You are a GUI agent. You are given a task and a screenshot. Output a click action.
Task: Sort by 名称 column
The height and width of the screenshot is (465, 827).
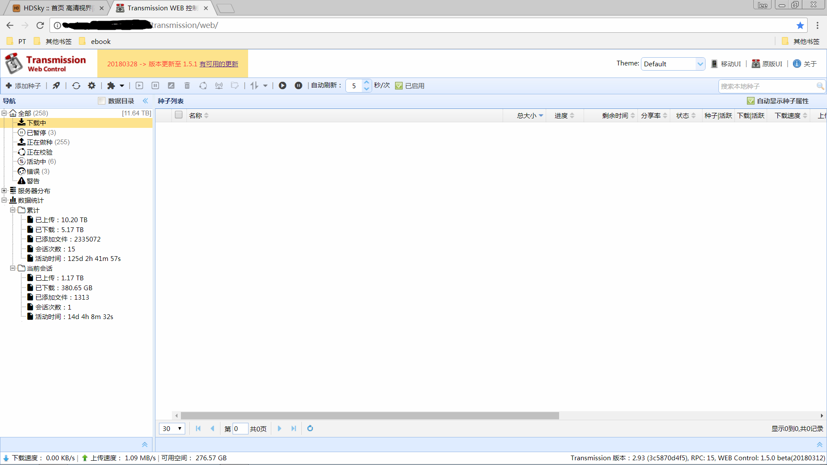[x=199, y=115]
